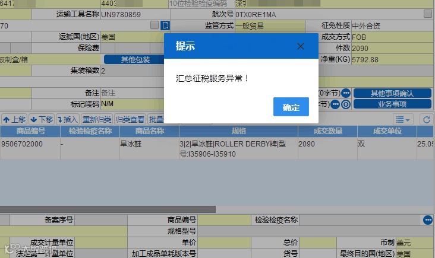This screenshot has height=258, width=435.
Task: Select the unit cell 双
Action: (x=387, y=149)
